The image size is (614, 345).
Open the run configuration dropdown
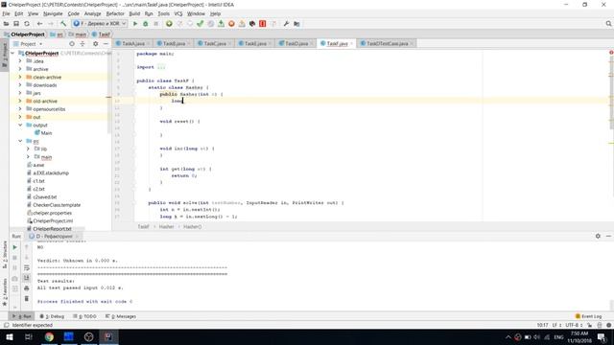[100, 24]
